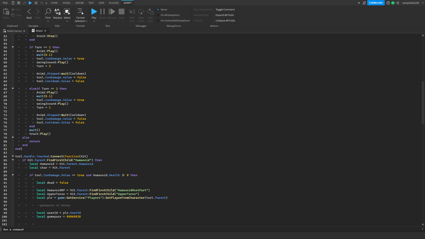Image resolution: width=425 pixels, height=239 pixels.
Task: Open the quick access toolbar customize dropdown
Action: (x=47, y=3)
